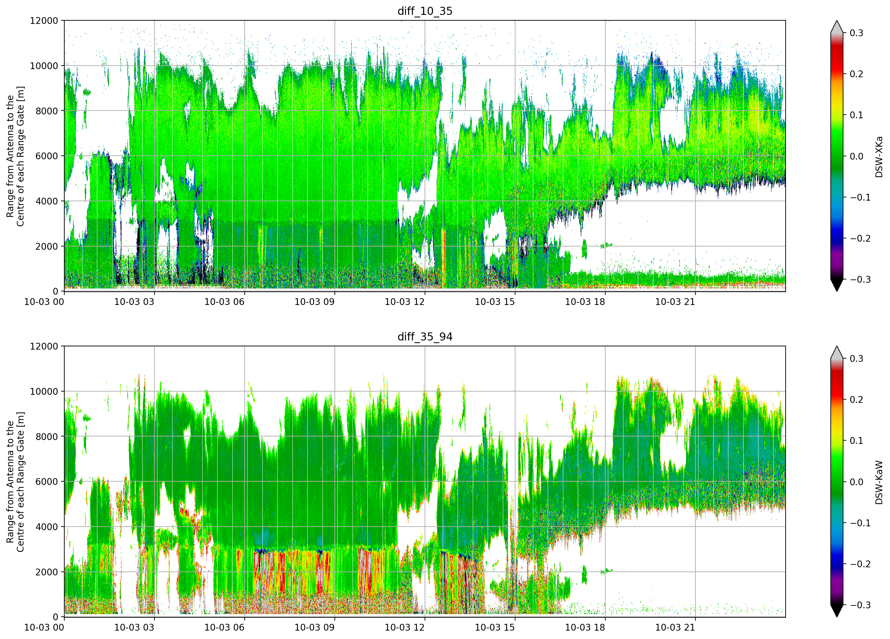Click the top colorbar lower black arrow
Screen dimensions: 890x639
click(837, 285)
